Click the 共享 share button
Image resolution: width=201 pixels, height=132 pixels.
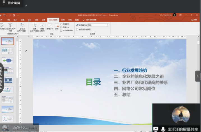click(194, 20)
